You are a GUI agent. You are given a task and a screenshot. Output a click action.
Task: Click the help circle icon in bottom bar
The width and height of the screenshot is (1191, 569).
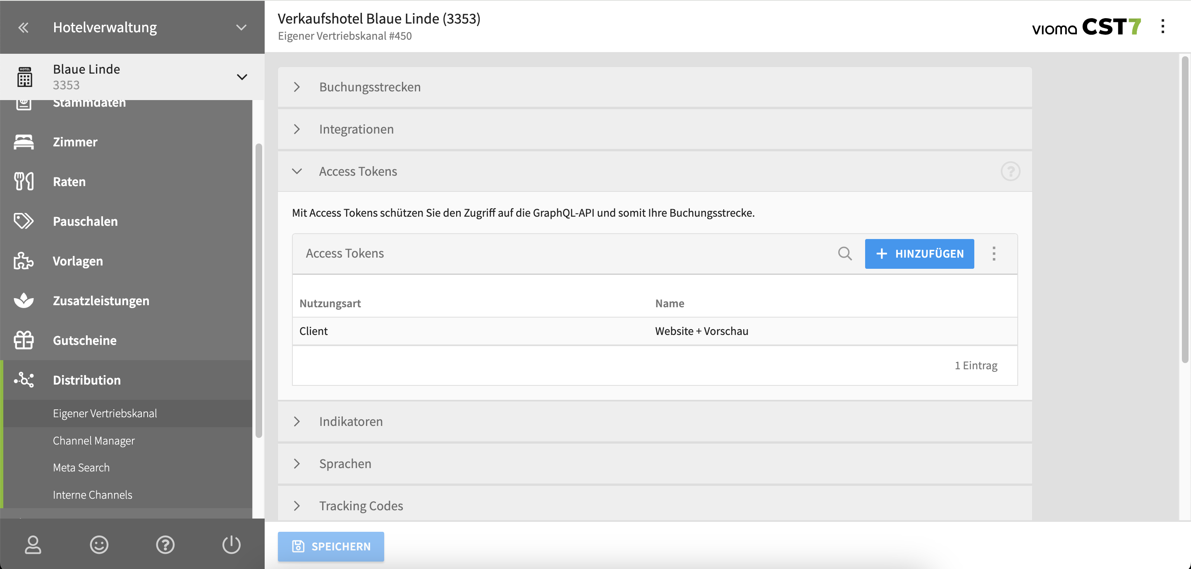tap(165, 545)
